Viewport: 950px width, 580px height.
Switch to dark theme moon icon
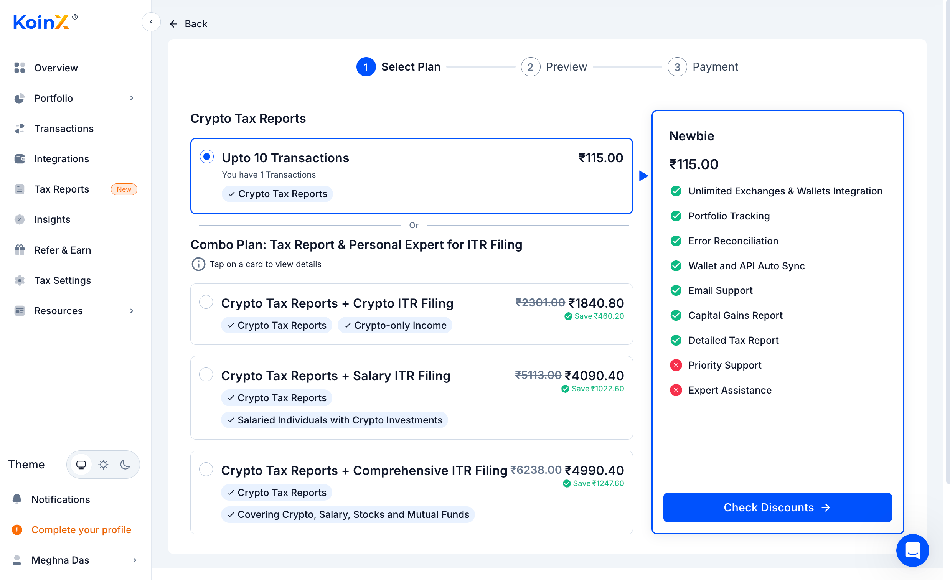pyautogui.click(x=125, y=465)
